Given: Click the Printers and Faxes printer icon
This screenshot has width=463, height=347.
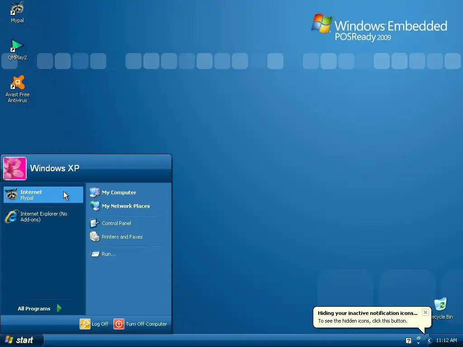Looking at the screenshot, I should pyautogui.click(x=94, y=237).
